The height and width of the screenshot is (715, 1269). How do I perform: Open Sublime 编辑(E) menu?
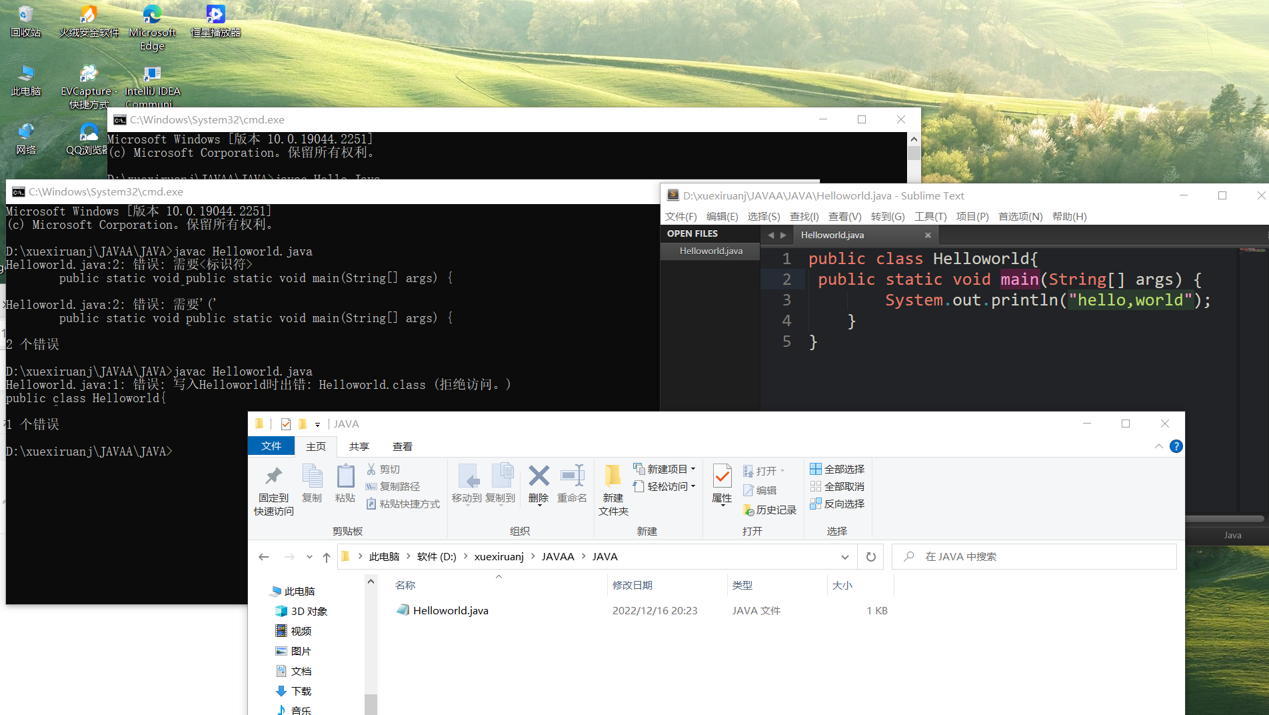(722, 216)
